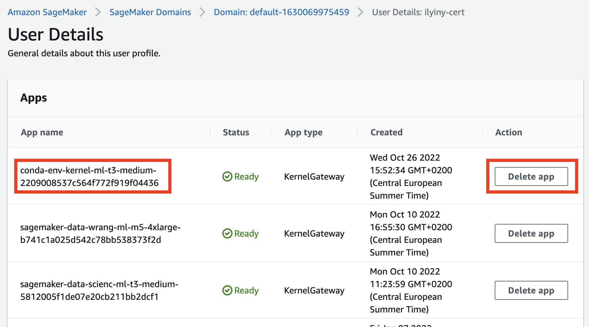Click the Wed Oct 26 2022 created date
This screenshot has width=589, height=327.
point(411,176)
